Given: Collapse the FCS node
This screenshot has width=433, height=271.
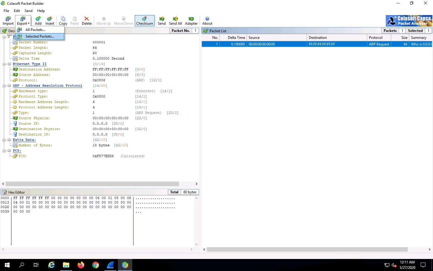Looking at the screenshot, I should click(4, 151).
